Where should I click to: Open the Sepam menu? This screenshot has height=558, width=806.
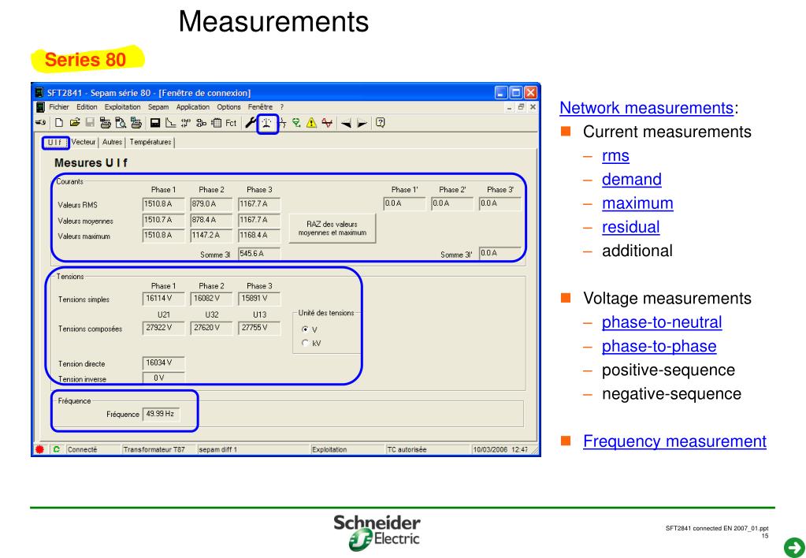point(158,107)
